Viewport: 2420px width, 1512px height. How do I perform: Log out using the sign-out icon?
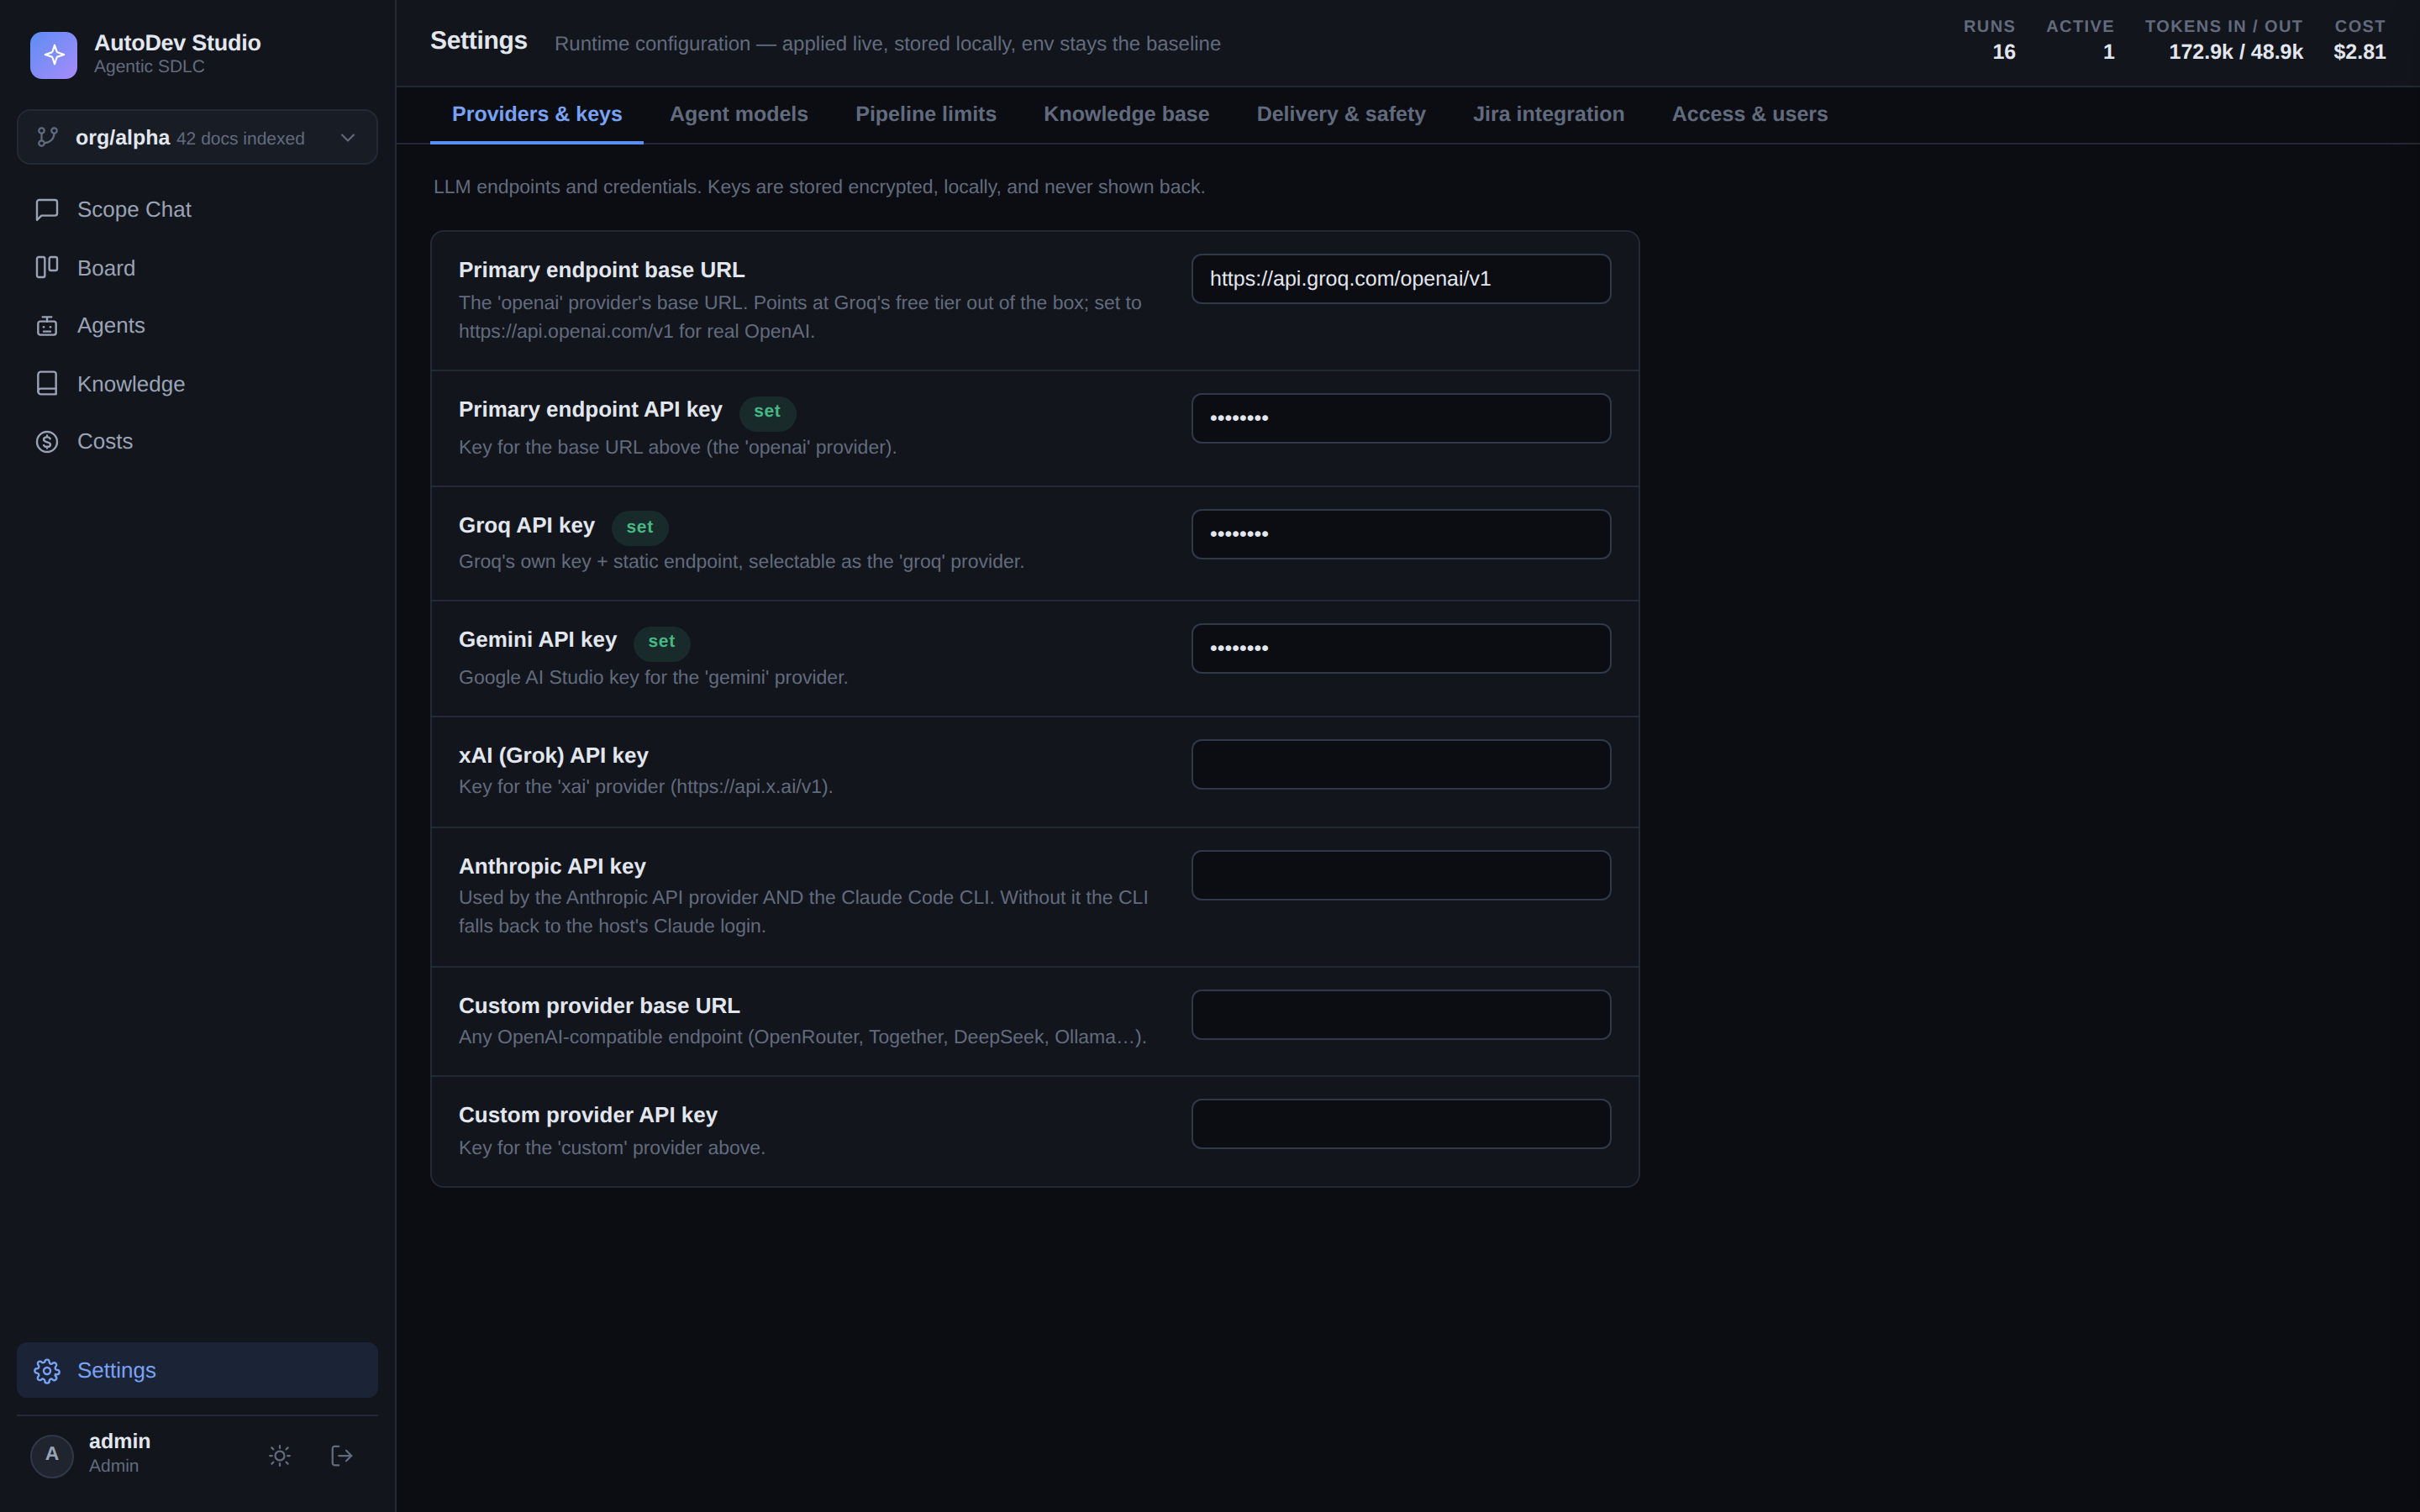pyautogui.click(x=341, y=1456)
